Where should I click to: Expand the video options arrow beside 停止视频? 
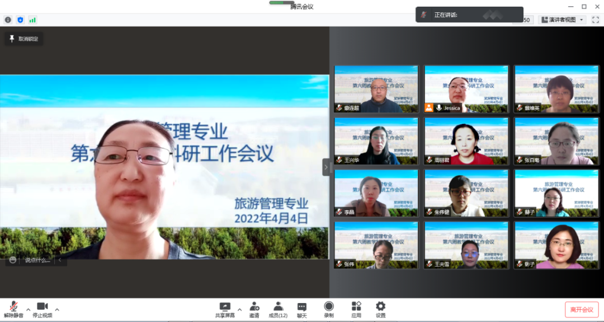pyautogui.click(x=57, y=309)
